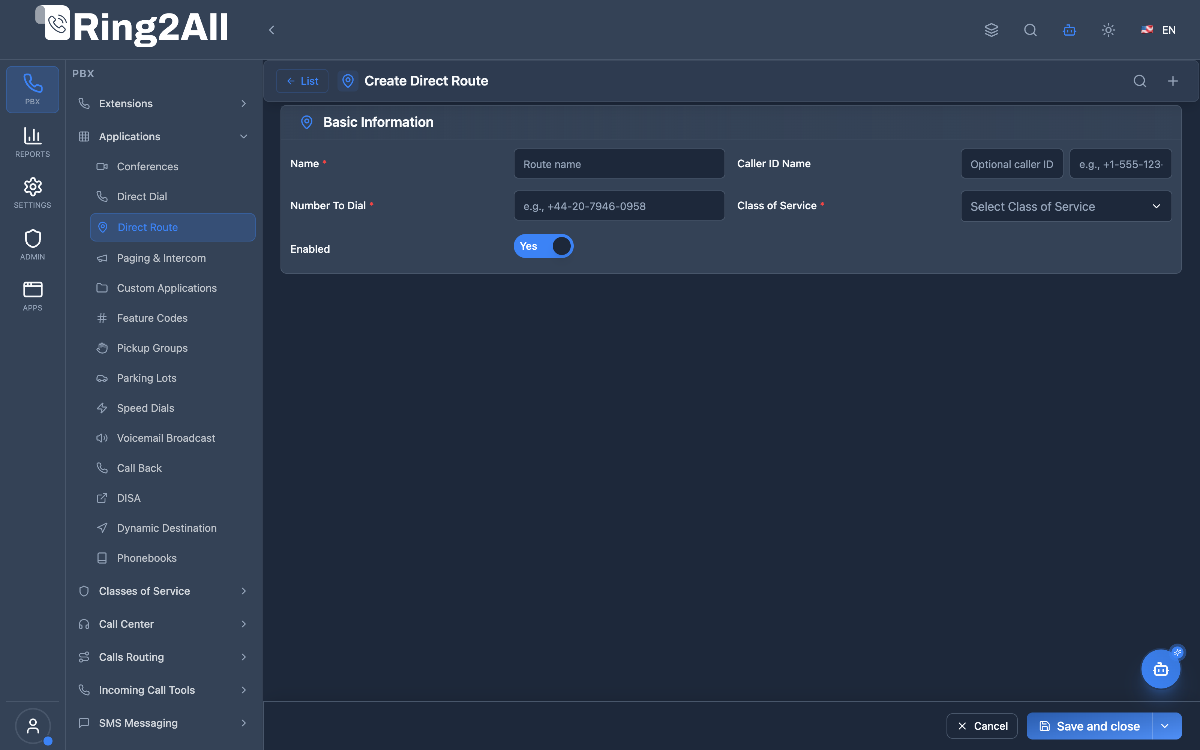The width and height of the screenshot is (1200, 750).
Task: Expand the SMS Messaging menu
Action: [x=163, y=723]
